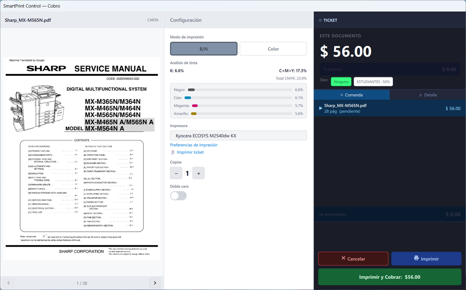
Task: Click Imprimir ticket link
Action: (190, 152)
